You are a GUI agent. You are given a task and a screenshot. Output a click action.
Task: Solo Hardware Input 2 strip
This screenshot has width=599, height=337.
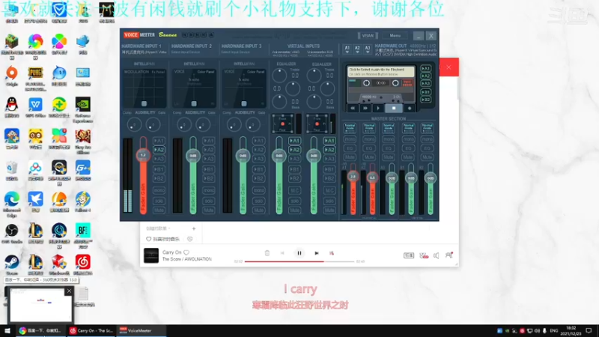click(209, 201)
